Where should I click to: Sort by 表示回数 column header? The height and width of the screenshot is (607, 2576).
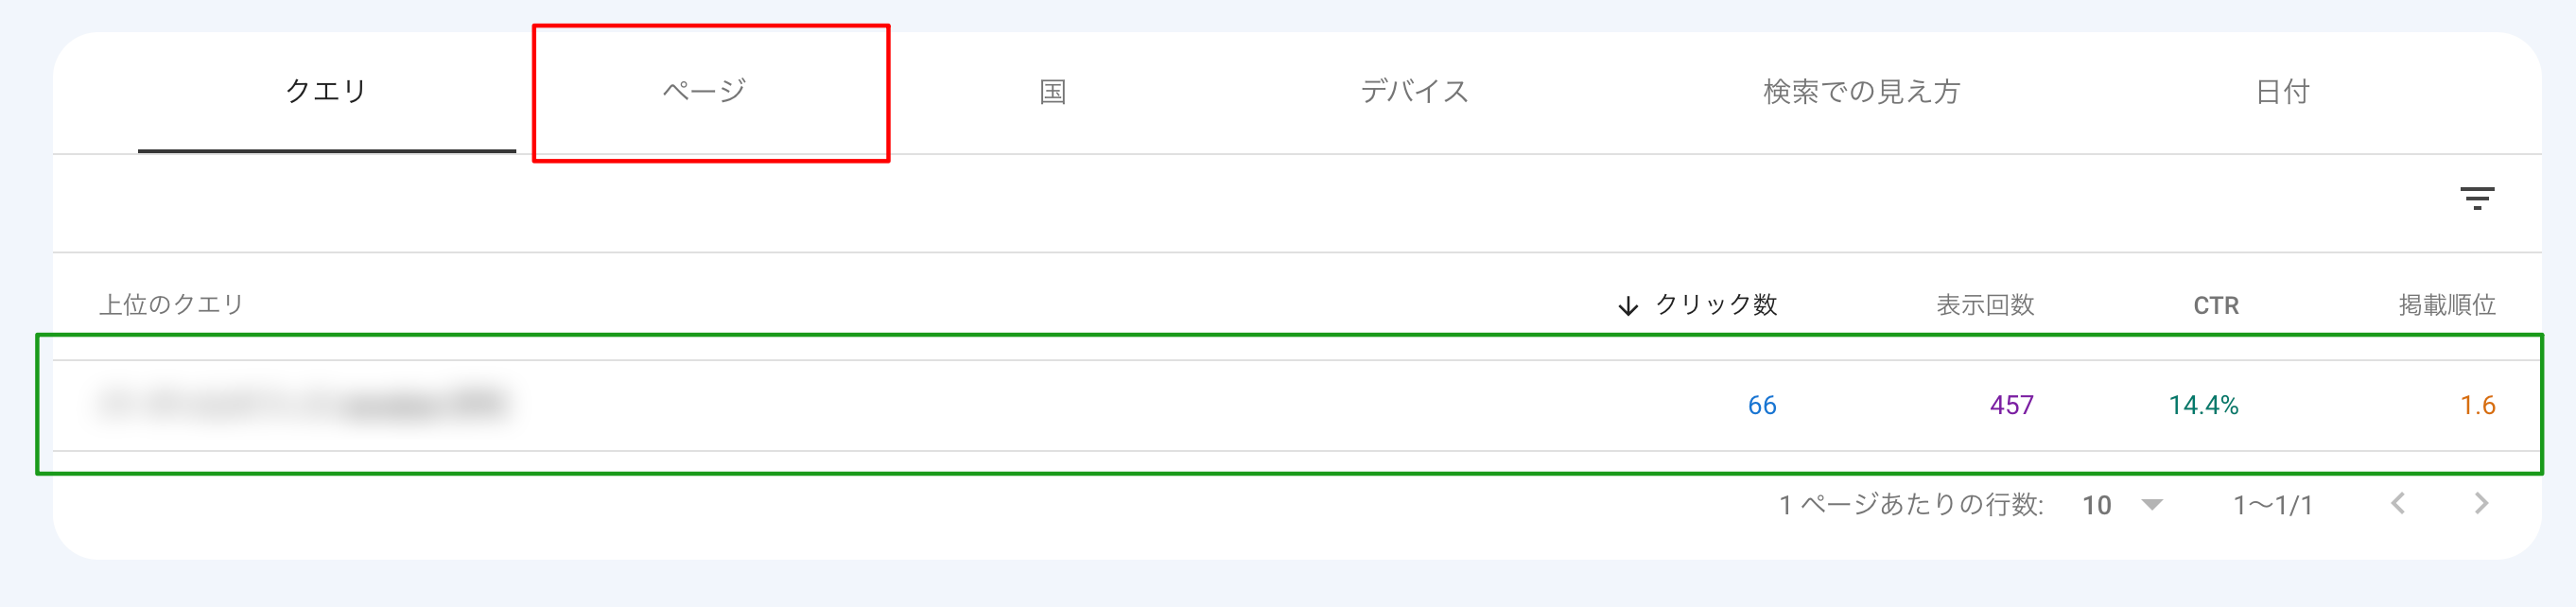pyautogui.click(x=1985, y=305)
